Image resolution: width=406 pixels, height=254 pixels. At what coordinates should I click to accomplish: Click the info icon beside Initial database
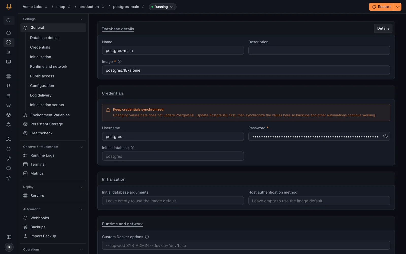coord(132,148)
